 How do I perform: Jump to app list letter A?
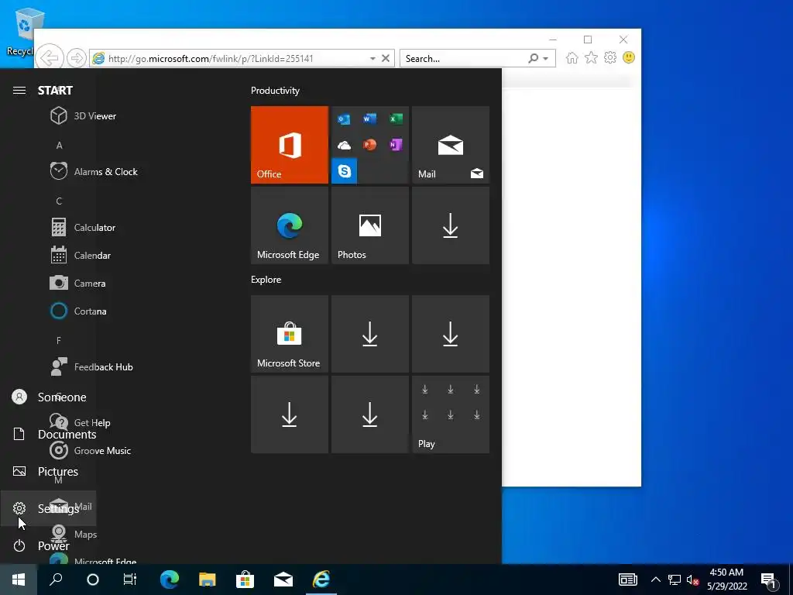[x=59, y=145]
